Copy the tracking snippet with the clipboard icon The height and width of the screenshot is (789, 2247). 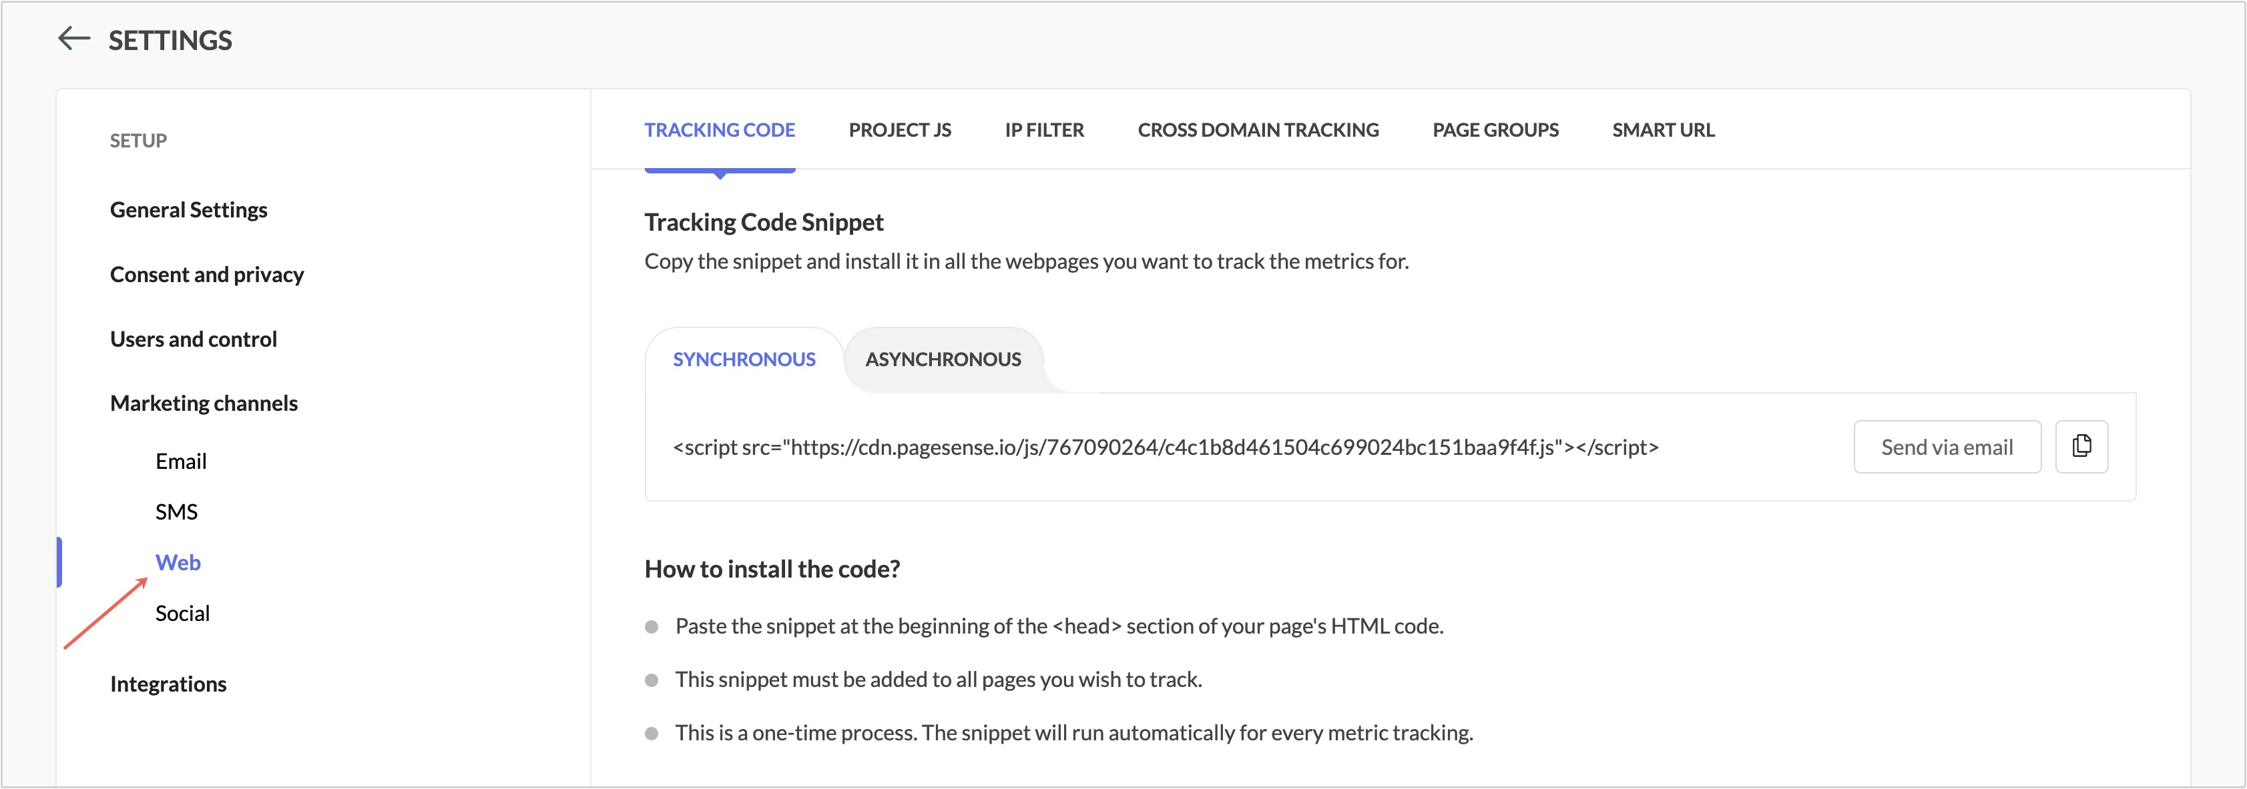point(2081,446)
